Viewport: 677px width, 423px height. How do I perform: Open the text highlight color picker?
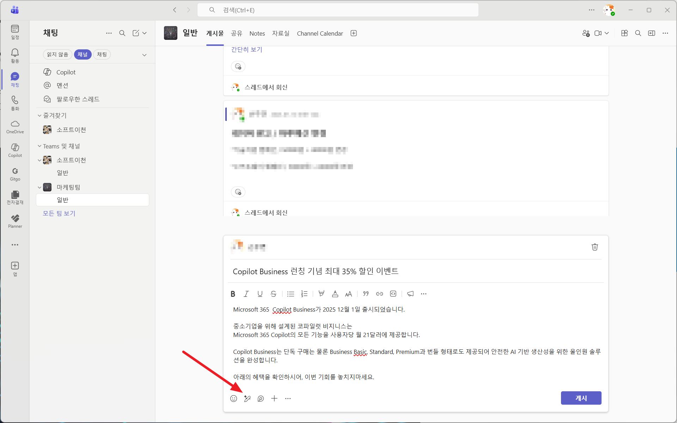[321, 294]
